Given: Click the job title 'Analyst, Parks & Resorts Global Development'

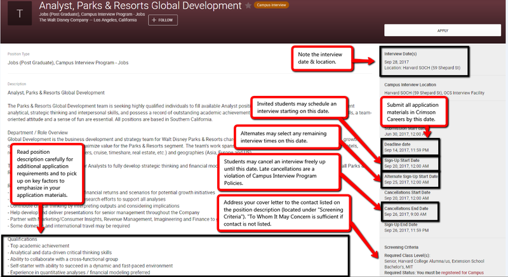Looking at the screenshot, I should point(140,6).
